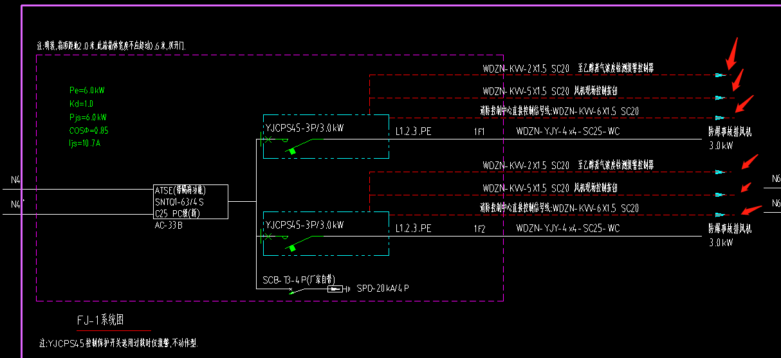
Task: Select the N4' incoming line label
Action: pos(17,204)
